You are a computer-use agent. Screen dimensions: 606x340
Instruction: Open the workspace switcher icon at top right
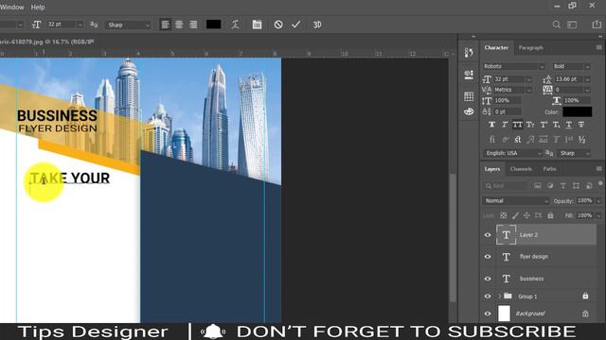(x=572, y=25)
